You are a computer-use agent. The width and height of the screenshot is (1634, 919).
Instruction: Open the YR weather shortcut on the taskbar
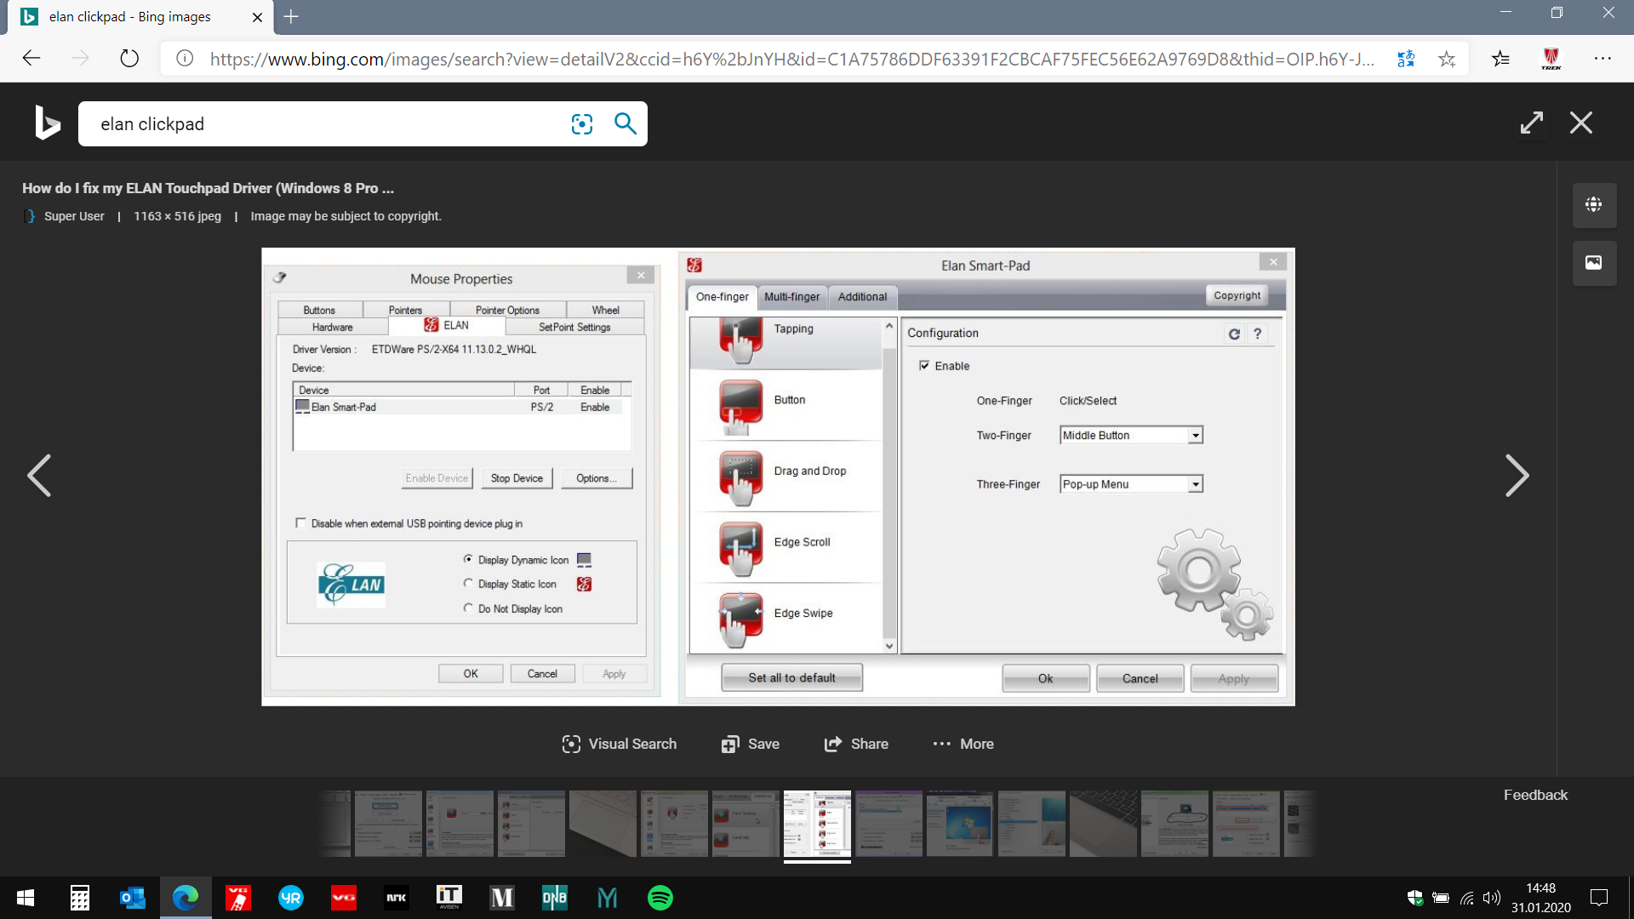click(291, 898)
